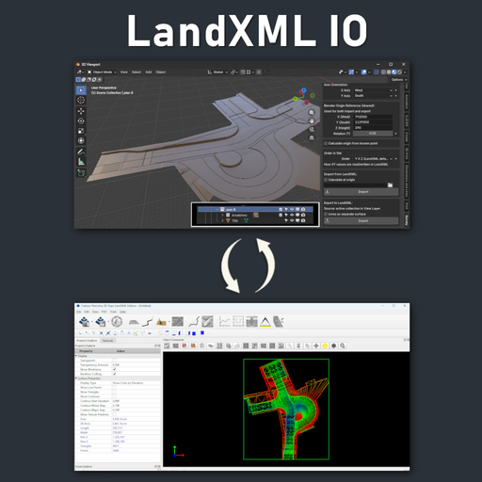Enable Lines as separate surface checkbox
This screenshot has width=482, height=482.
click(x=326, y=214)
